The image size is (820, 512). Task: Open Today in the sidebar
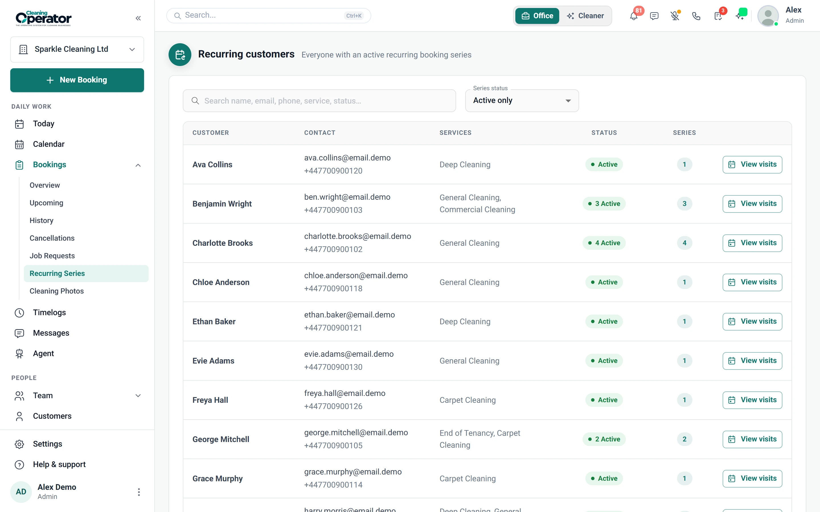(77, 124)
